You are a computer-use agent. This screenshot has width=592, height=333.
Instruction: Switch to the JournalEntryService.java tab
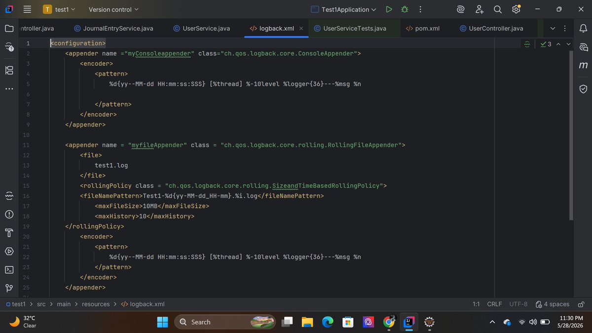pyautogui.click(x=113, y=29)
